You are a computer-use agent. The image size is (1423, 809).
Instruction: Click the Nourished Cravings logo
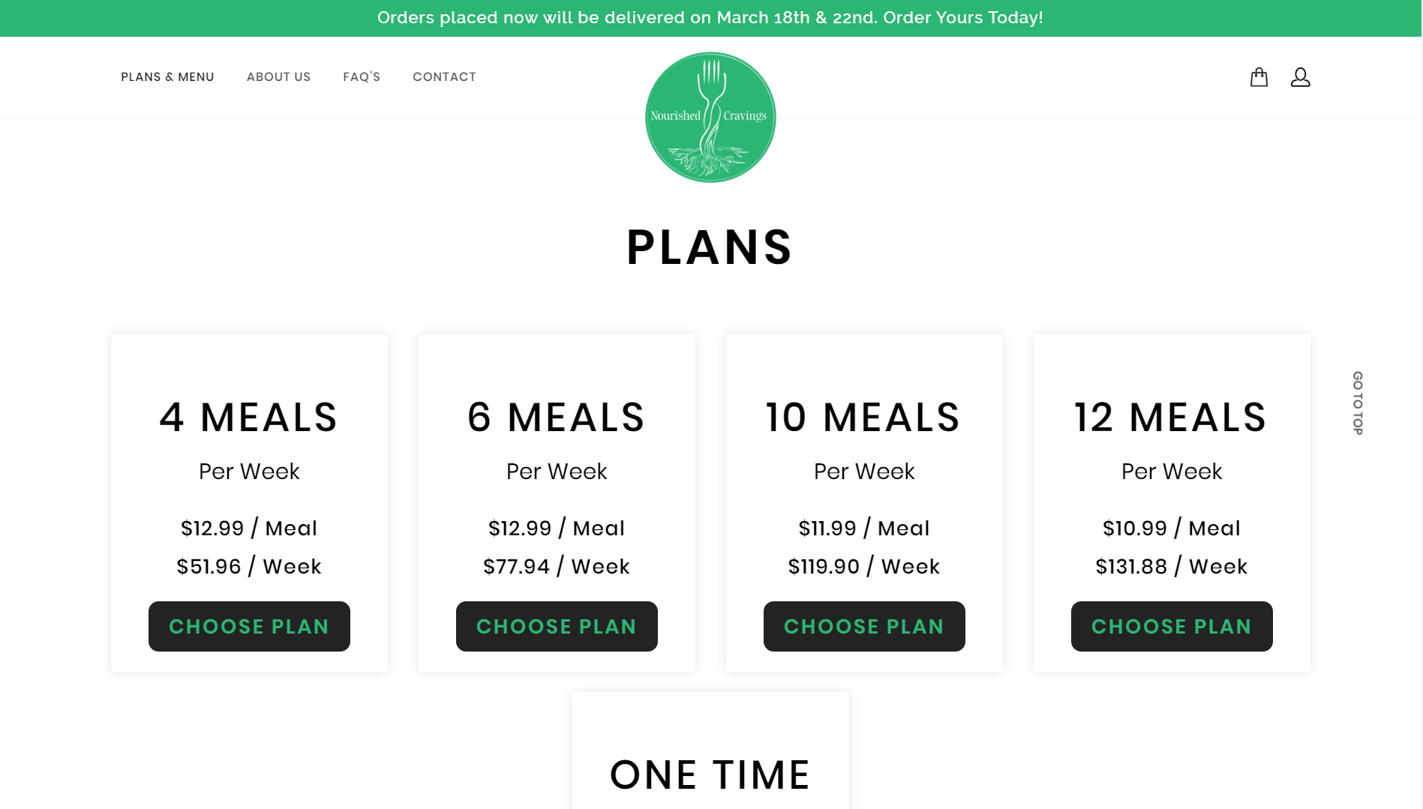pyautogui.click(x=710, y=117)
